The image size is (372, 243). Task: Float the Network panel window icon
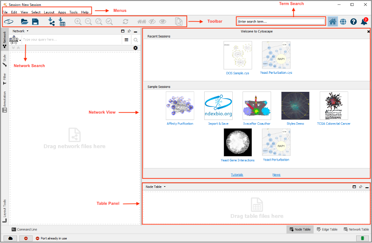[x=123, y=31]
